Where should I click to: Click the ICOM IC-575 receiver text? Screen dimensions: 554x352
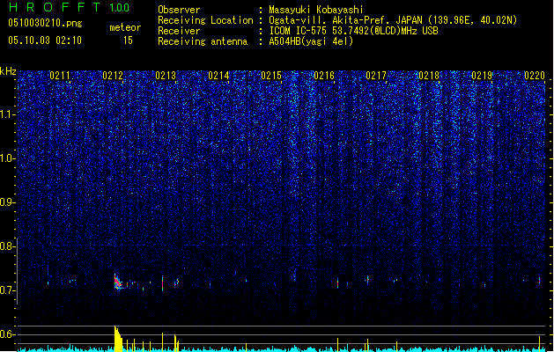[354, 31]
